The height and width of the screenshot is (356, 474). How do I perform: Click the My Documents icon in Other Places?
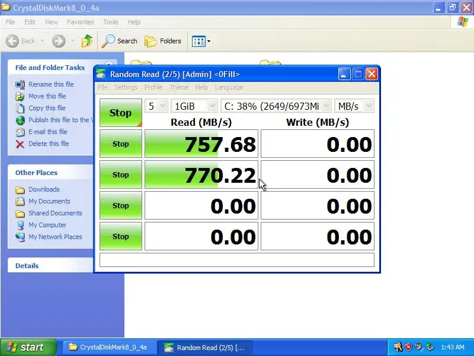coord(20,201)
